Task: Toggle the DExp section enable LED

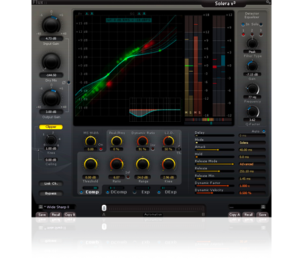Action: click(x=159, y=192)
